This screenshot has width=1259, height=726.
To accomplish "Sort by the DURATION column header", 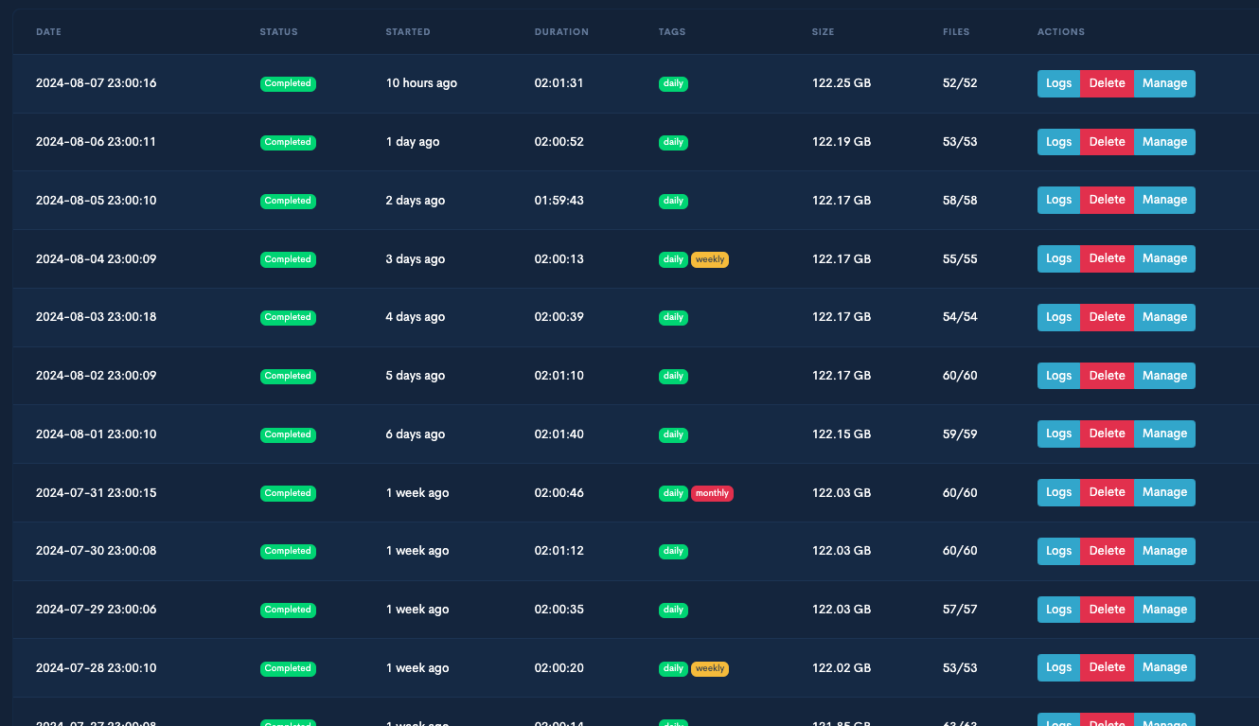I will coord(561,32).
